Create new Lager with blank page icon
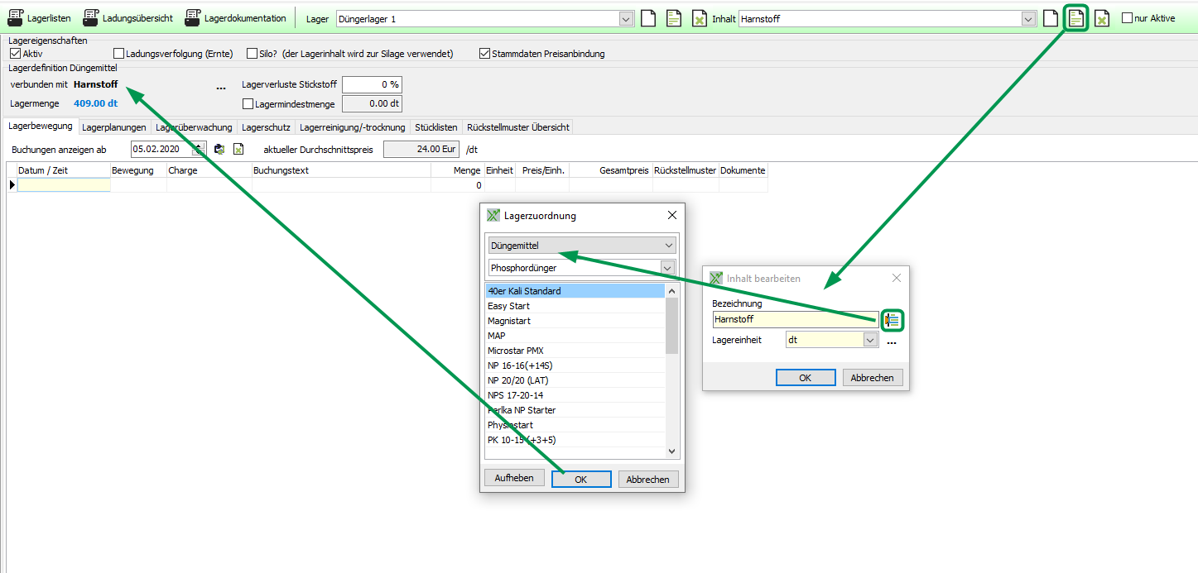The height and width of the screenshot is (573, 1198). [649, 18]
